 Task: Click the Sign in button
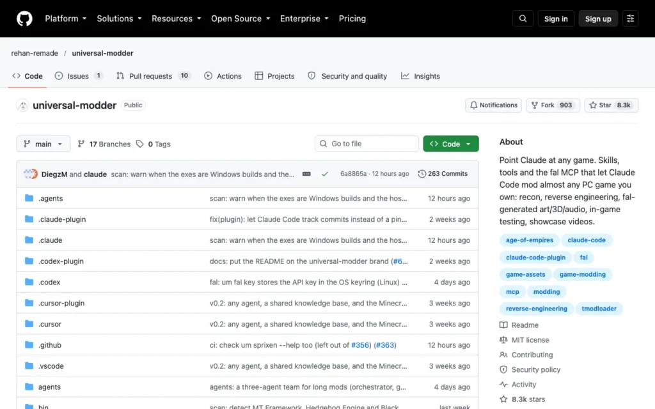coord(556,19)
